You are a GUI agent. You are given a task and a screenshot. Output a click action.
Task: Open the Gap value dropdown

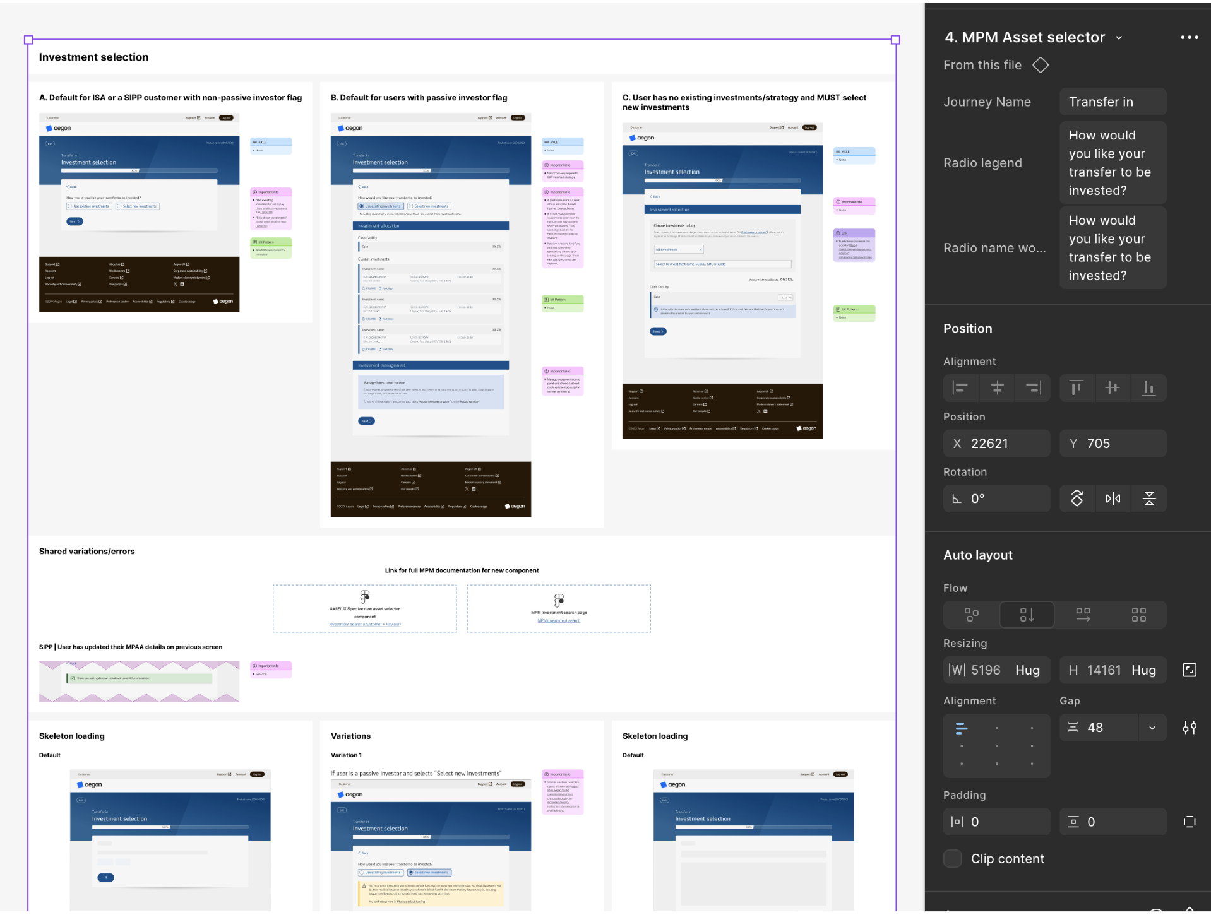[1153, 728]
